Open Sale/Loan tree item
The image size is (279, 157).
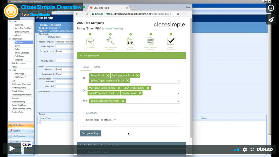[19, 56]
